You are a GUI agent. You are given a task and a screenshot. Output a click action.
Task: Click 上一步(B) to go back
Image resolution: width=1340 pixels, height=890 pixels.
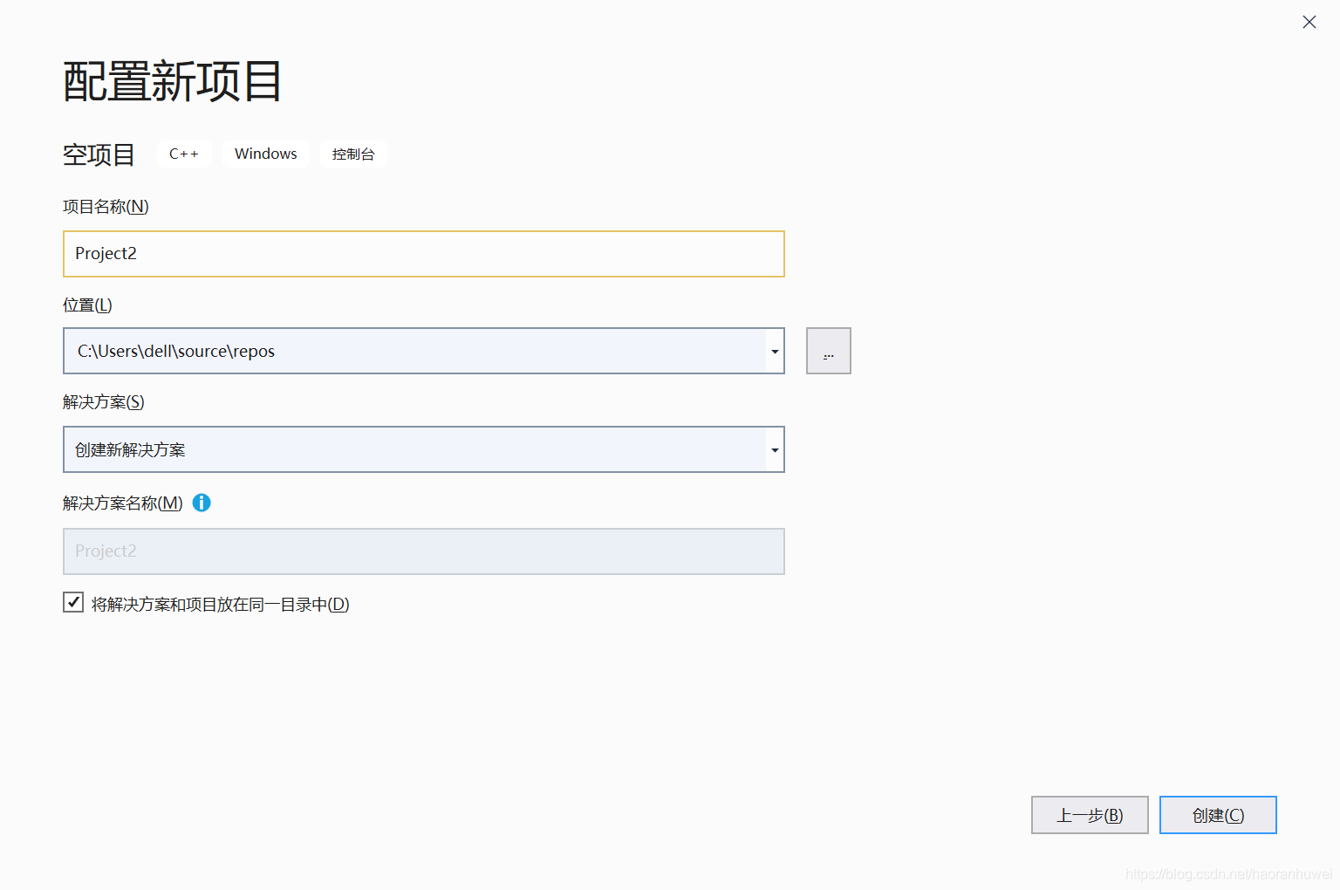click(1090, 814)
